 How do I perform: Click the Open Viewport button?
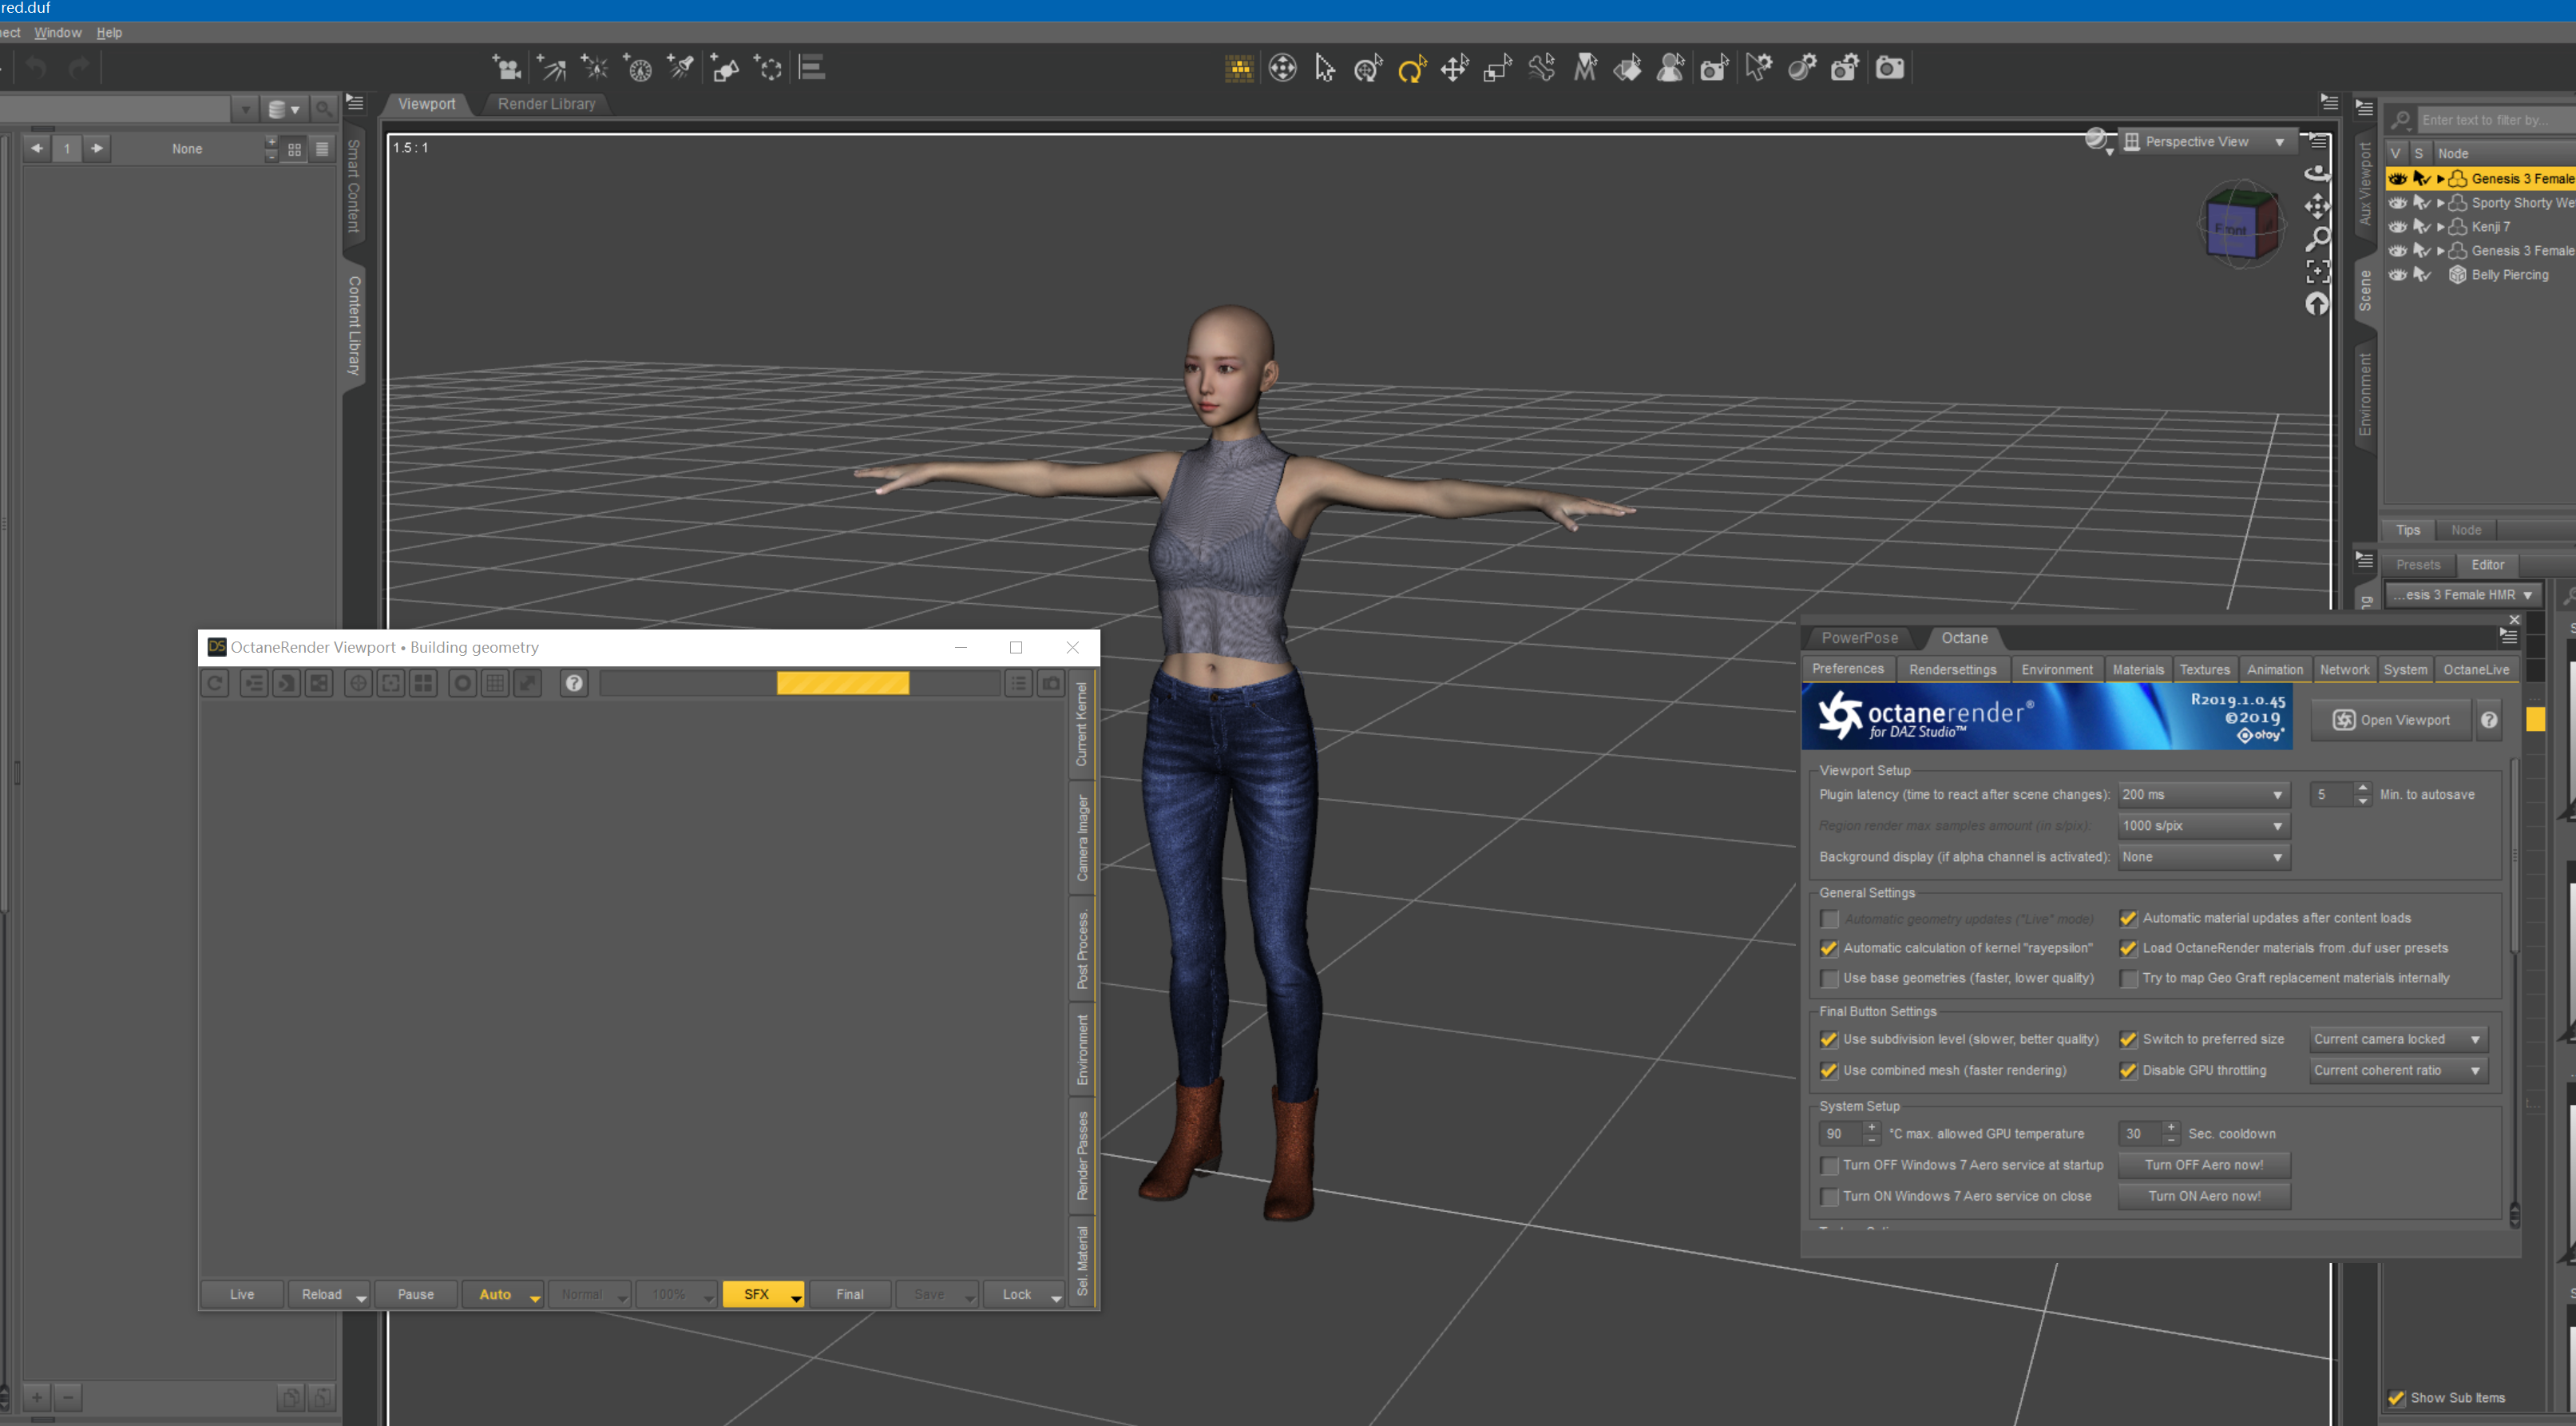[2391, 721]
